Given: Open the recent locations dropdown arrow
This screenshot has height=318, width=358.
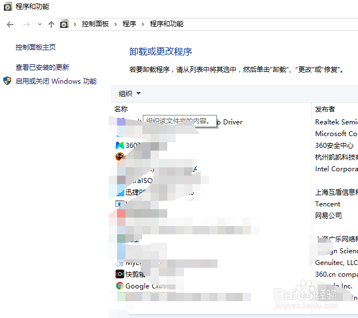Looking at the screenshot, I should (x=40, y=24).
